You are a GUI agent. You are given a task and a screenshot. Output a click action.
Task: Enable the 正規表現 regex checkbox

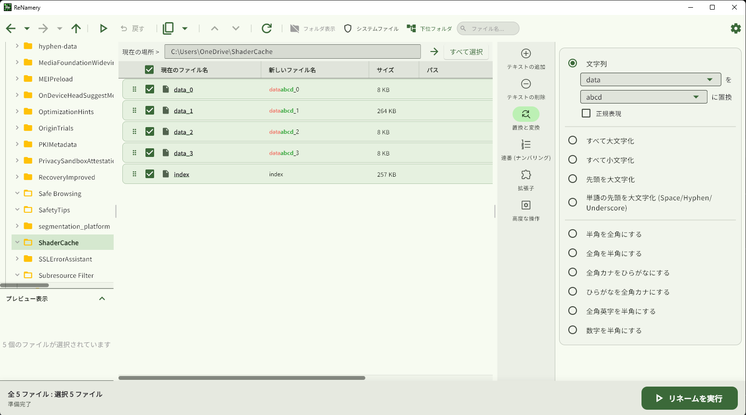[x=586, y=113]
